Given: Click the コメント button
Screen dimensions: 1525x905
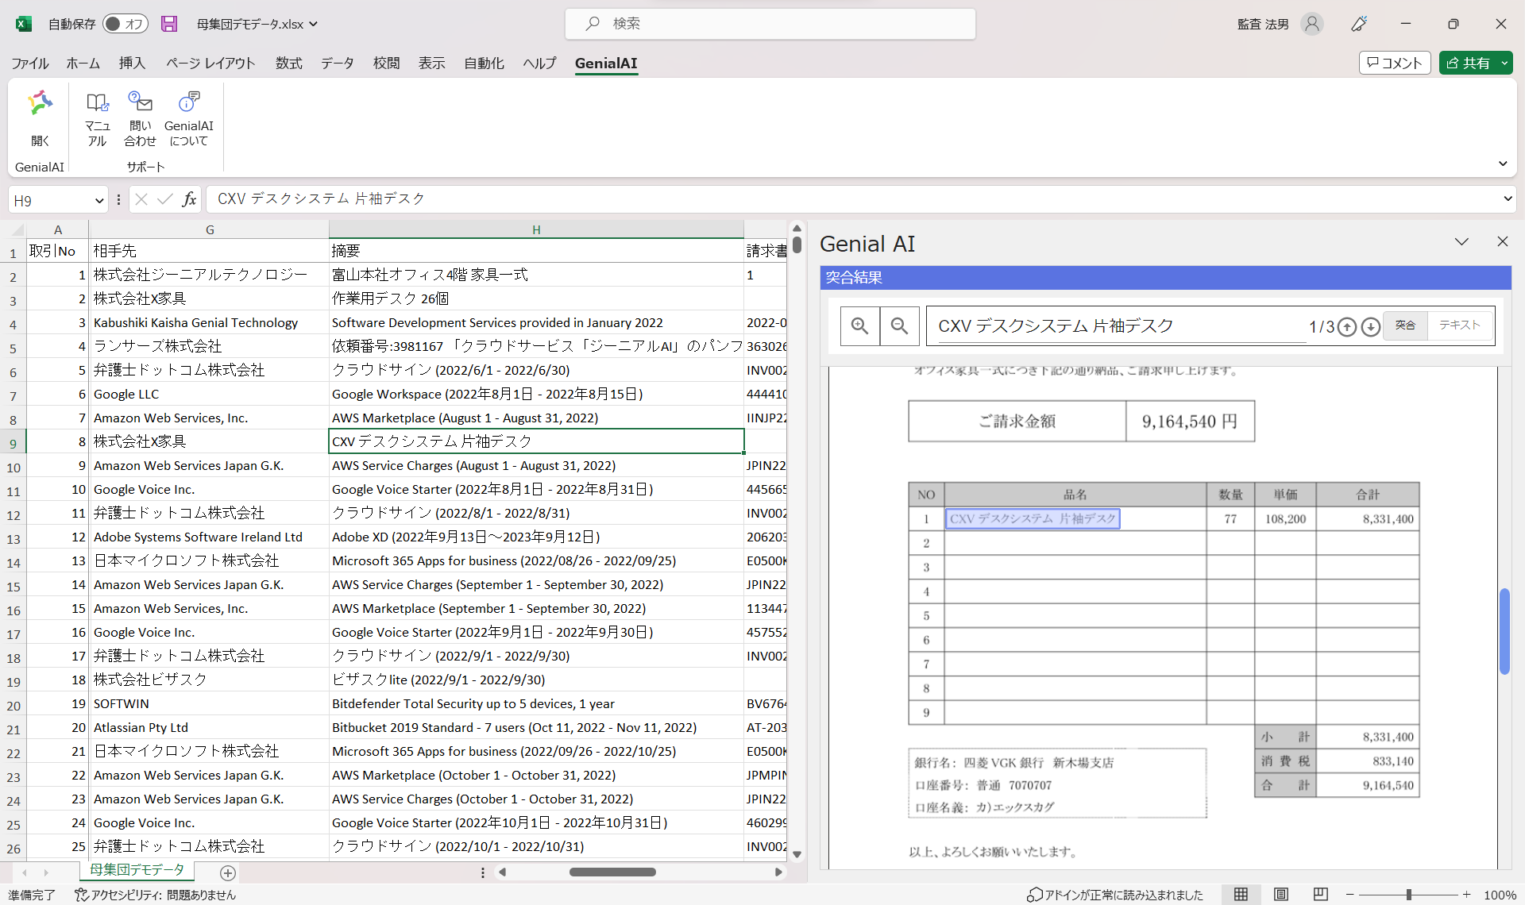Looking at the screenshot, I should click(x=1395, y=63).
